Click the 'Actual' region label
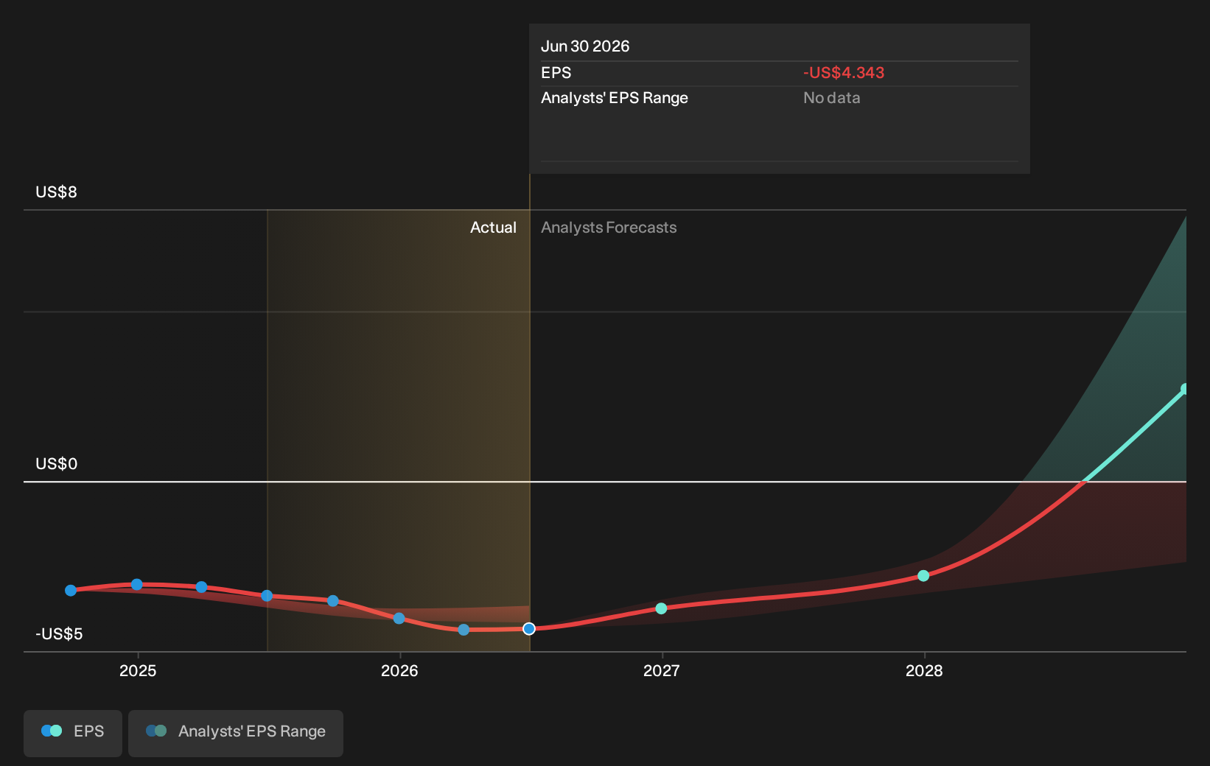This screenshot has width=1210, height=766. click(x=493, y=228)
